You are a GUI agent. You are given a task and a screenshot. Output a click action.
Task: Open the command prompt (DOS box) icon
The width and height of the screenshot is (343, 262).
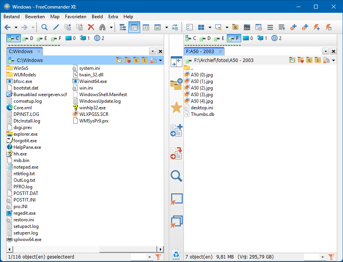247,28
